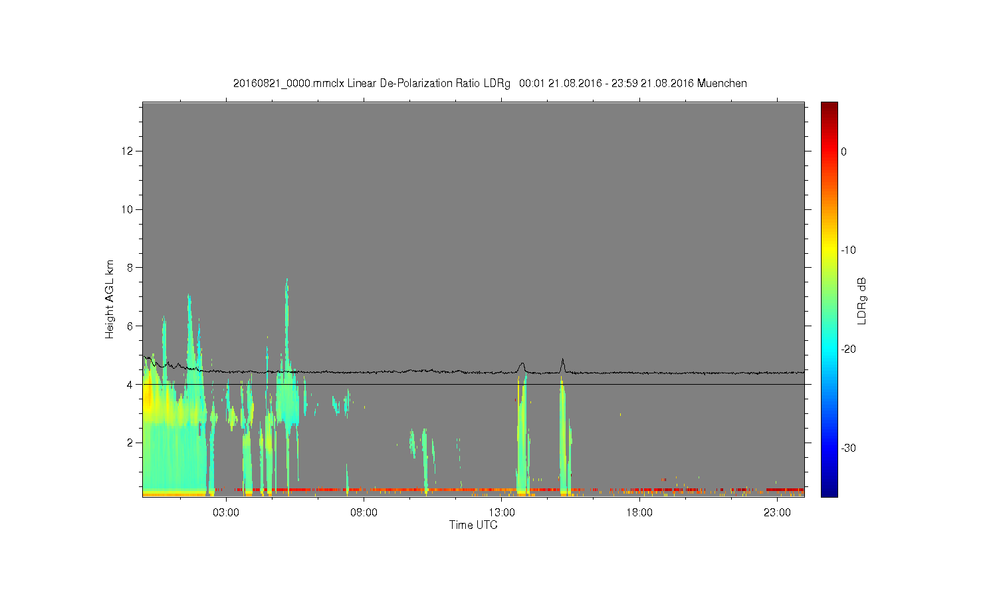
Task: Click the 18:00 time tick label
Action: (639, 513)
